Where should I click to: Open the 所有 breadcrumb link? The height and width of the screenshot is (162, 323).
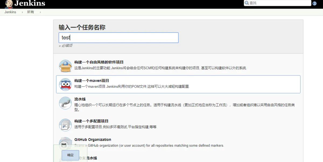click(x=30, y=12)
